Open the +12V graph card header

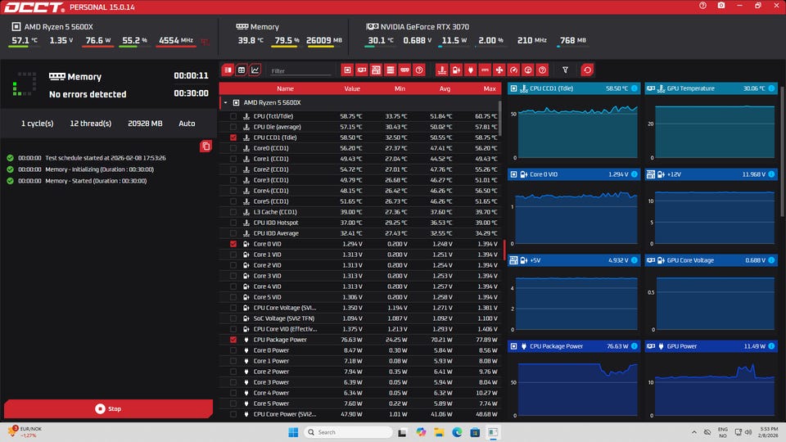(711, 174)
